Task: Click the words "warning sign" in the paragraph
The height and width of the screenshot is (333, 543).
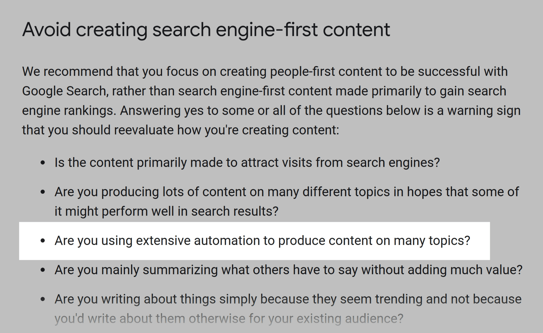Action: 484,110
